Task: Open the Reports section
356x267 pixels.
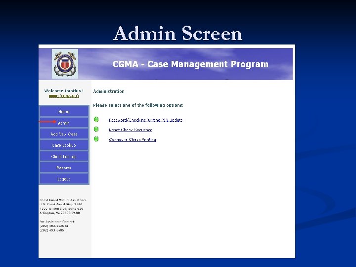Action: (x=64, y=168)
